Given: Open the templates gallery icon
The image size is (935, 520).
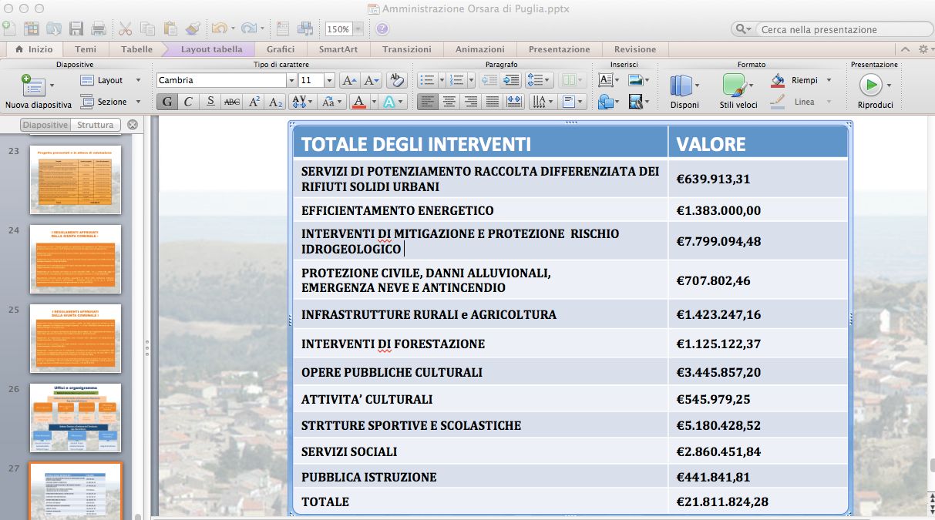Looking at the screenshot, I should (x=32, y=29).
